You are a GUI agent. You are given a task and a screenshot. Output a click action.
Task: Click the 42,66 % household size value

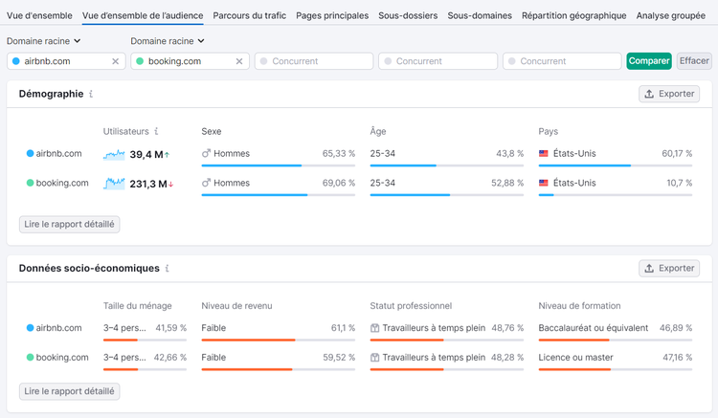tap(169, 357)
